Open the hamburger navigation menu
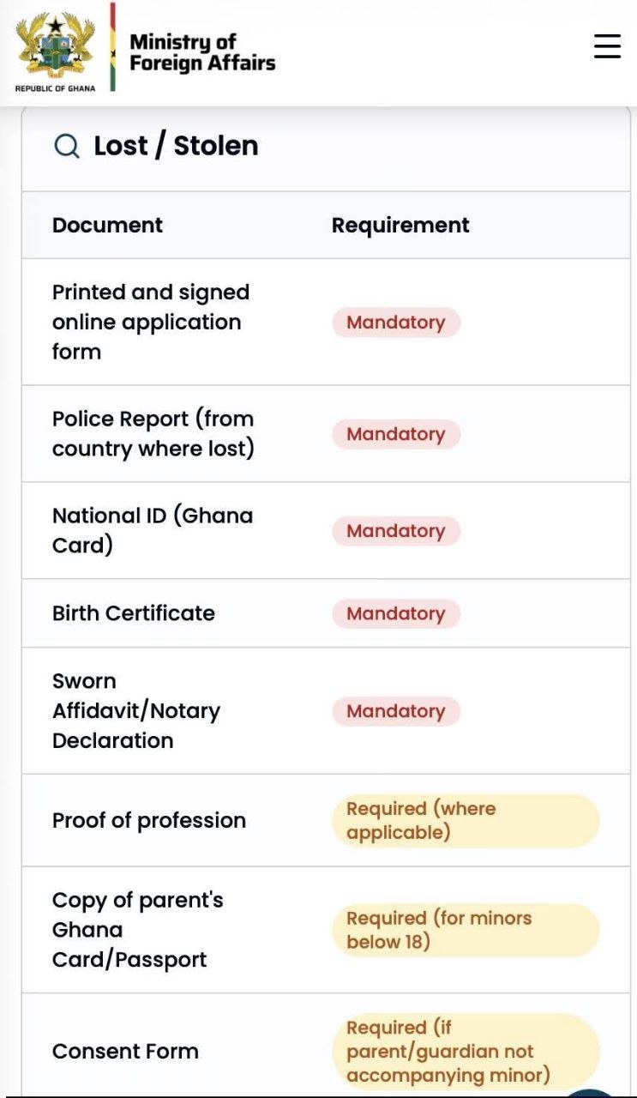The height and width of the screenshot is (1098, 637). click(x=607, y=46)
